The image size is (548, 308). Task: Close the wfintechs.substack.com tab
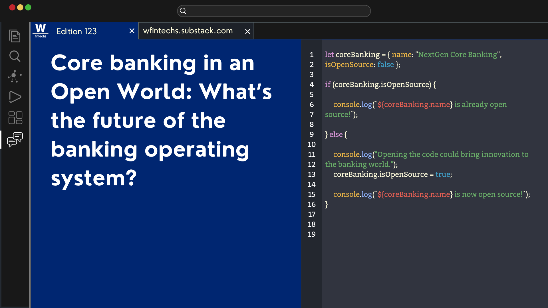[247, 31]
